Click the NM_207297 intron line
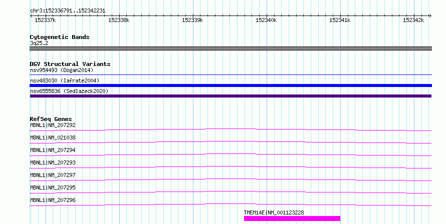 231,179
